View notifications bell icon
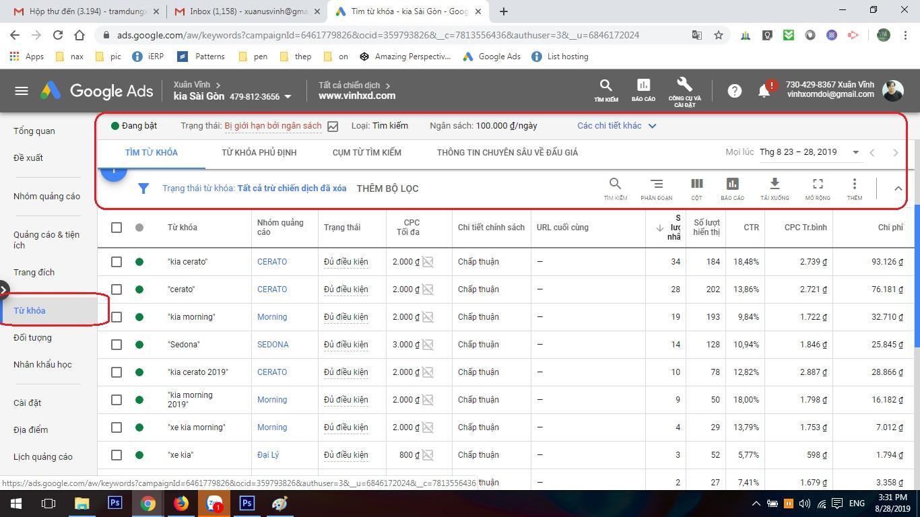 tap(764, 91)
